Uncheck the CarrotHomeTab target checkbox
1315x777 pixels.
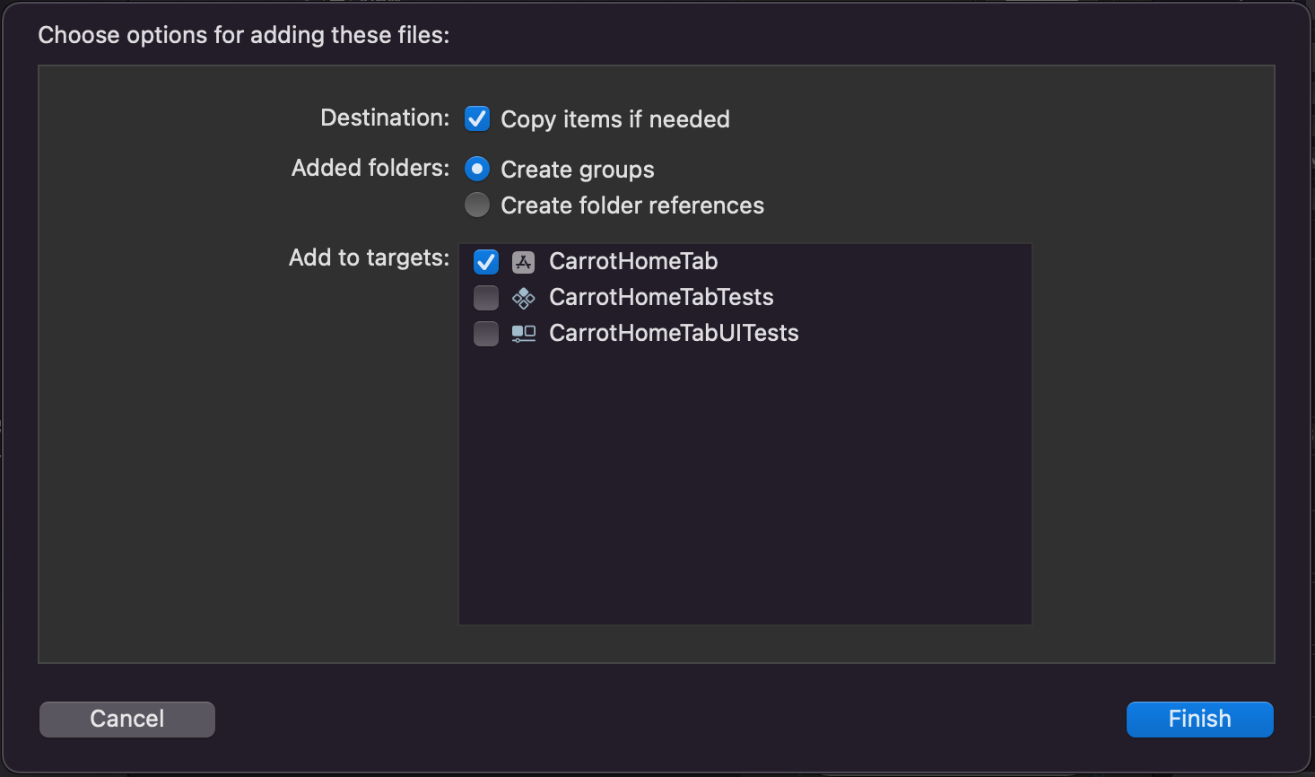pyautogui.click(x=486, y=261)
